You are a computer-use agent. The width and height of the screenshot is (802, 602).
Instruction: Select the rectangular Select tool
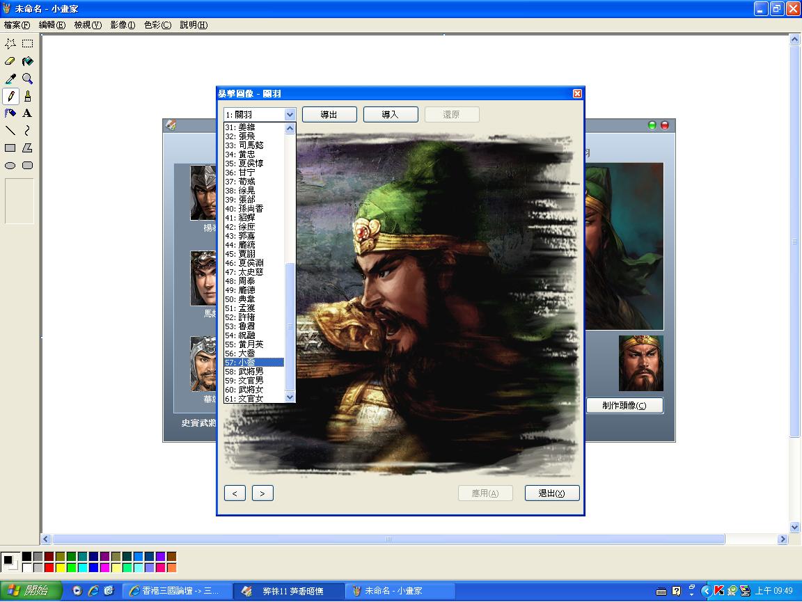click(28, 44)
